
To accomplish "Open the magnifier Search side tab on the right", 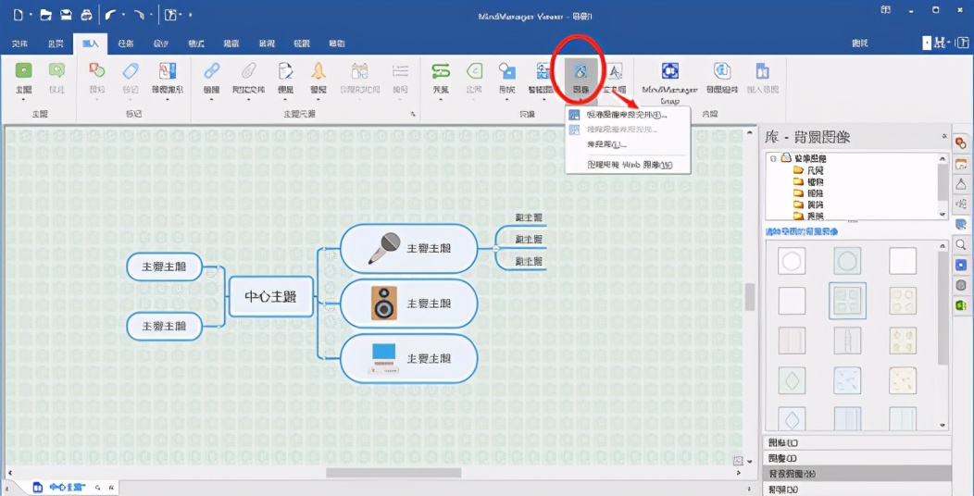I will tap(960, 244).
